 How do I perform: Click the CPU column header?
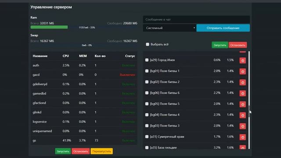click(66, 56)
